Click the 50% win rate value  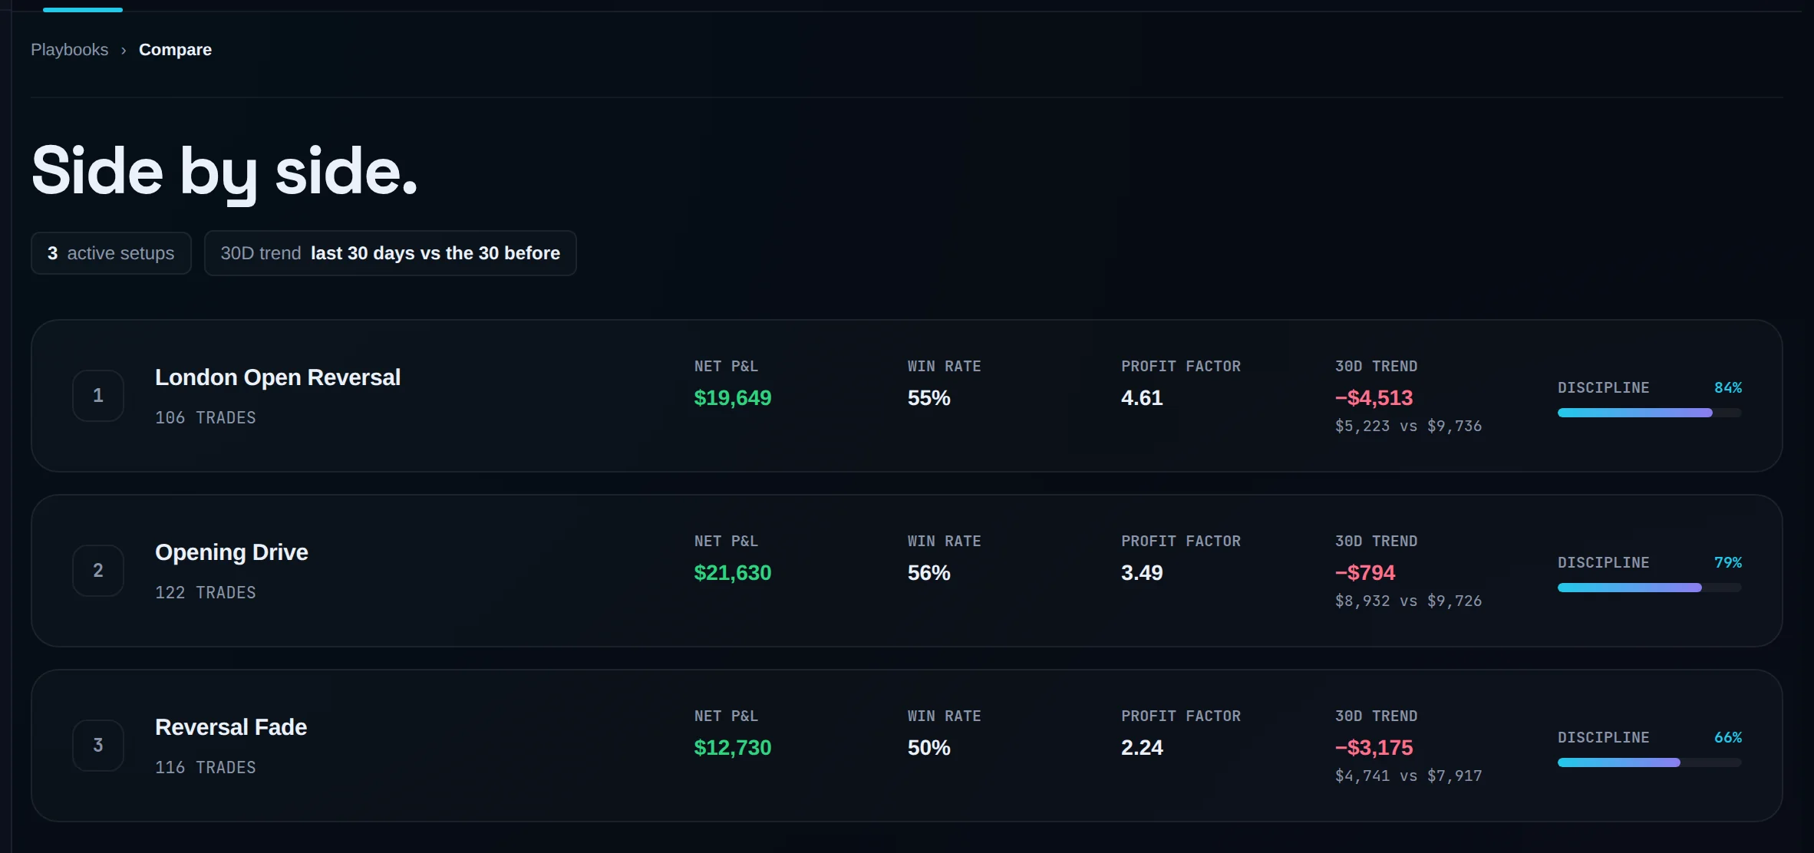tap(929, 748)
